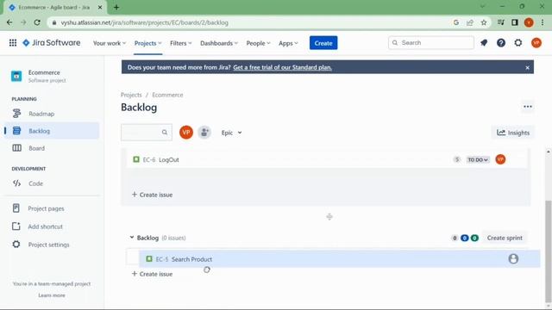Collapse the Backlog section chevron
552x310 pixels.
[132, 238]
